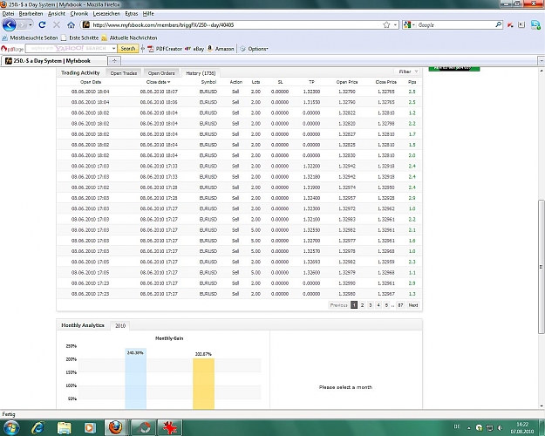The width and height of the screenshot is (545, 436).
Task: Switch to the Open Orders tab
Action: pos(161,73)
